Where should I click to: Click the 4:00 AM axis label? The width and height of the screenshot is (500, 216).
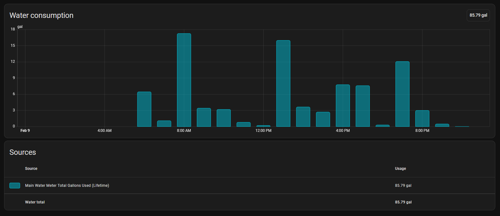(105, 131)
